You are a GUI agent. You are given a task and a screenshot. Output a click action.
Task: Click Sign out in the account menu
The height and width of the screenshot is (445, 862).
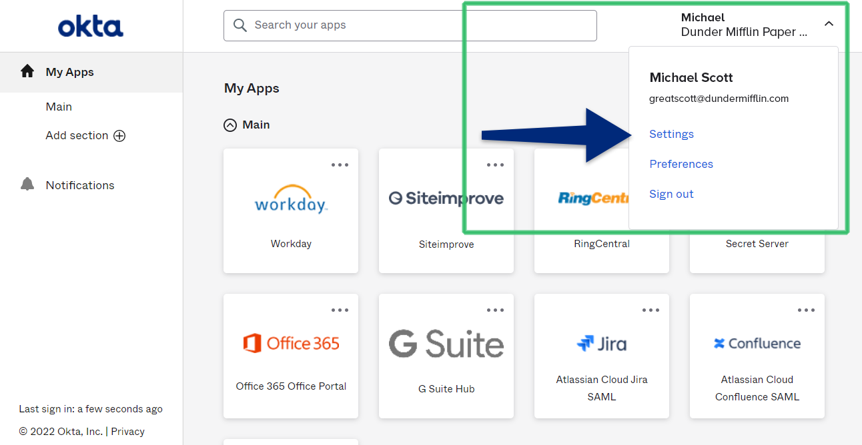point(671,194)
